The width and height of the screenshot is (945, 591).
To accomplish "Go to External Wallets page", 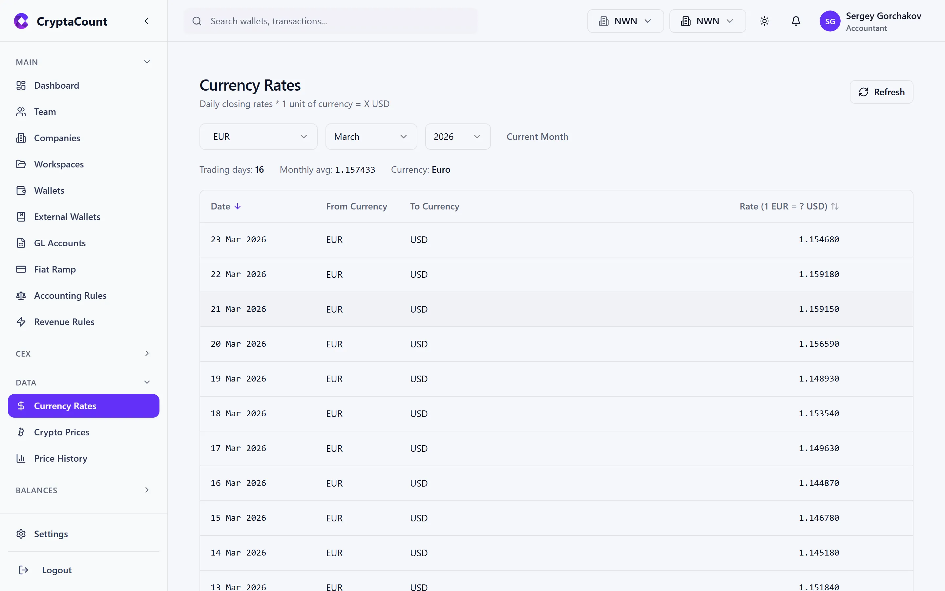I will [67, 217].
